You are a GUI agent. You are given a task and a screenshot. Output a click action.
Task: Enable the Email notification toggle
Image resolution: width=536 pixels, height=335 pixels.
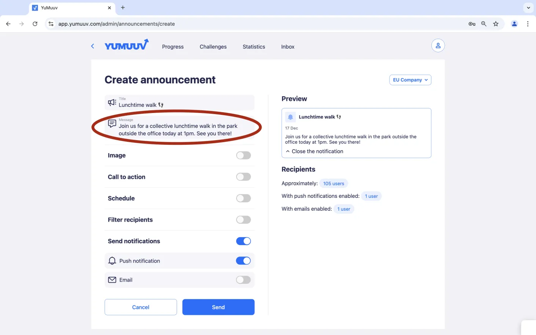243,280
